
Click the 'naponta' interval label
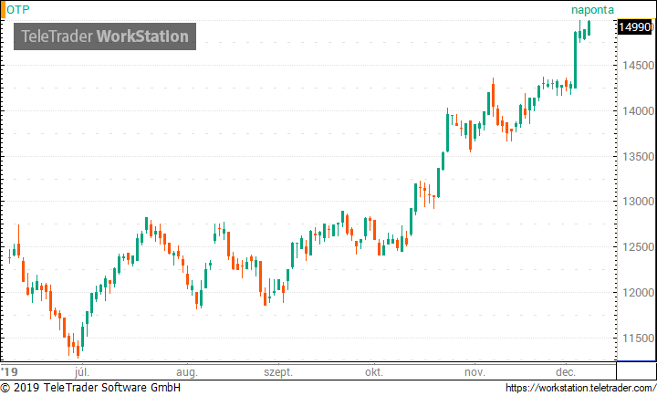(x=592, y=10)
